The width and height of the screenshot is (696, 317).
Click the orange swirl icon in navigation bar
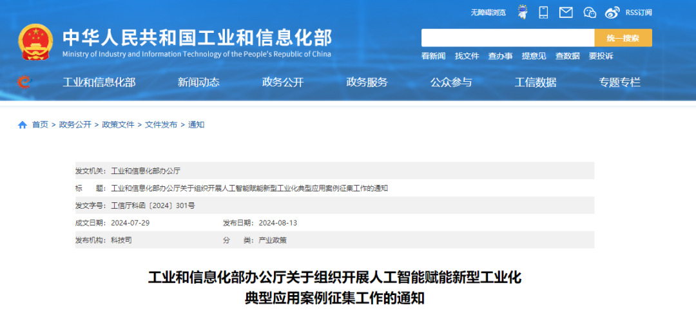(x=24, y=82)
